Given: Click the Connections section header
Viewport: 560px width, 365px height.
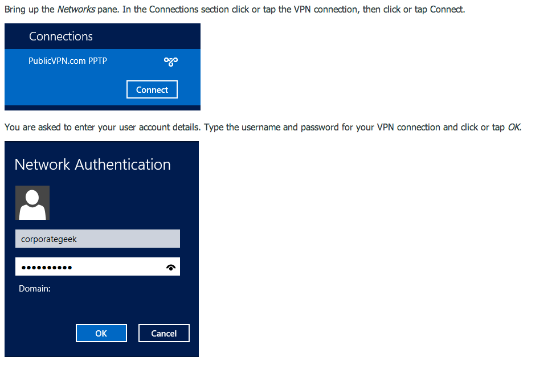Looking at the screenshot, I should [x=61, y=36].
